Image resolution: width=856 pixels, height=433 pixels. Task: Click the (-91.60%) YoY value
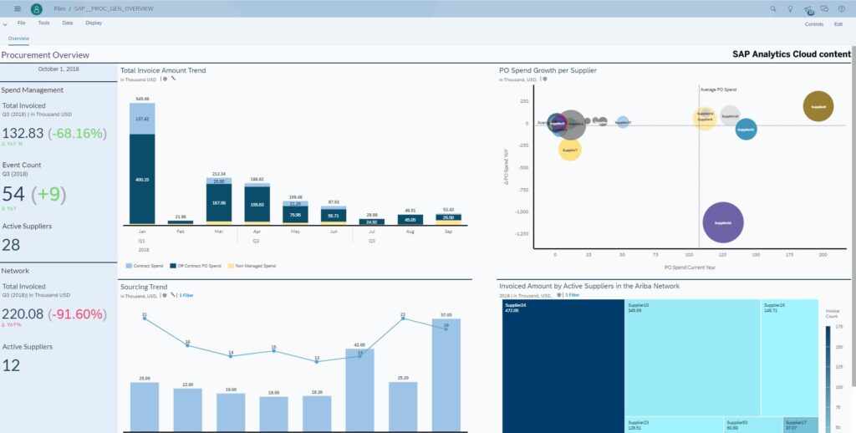coord(77,314)
